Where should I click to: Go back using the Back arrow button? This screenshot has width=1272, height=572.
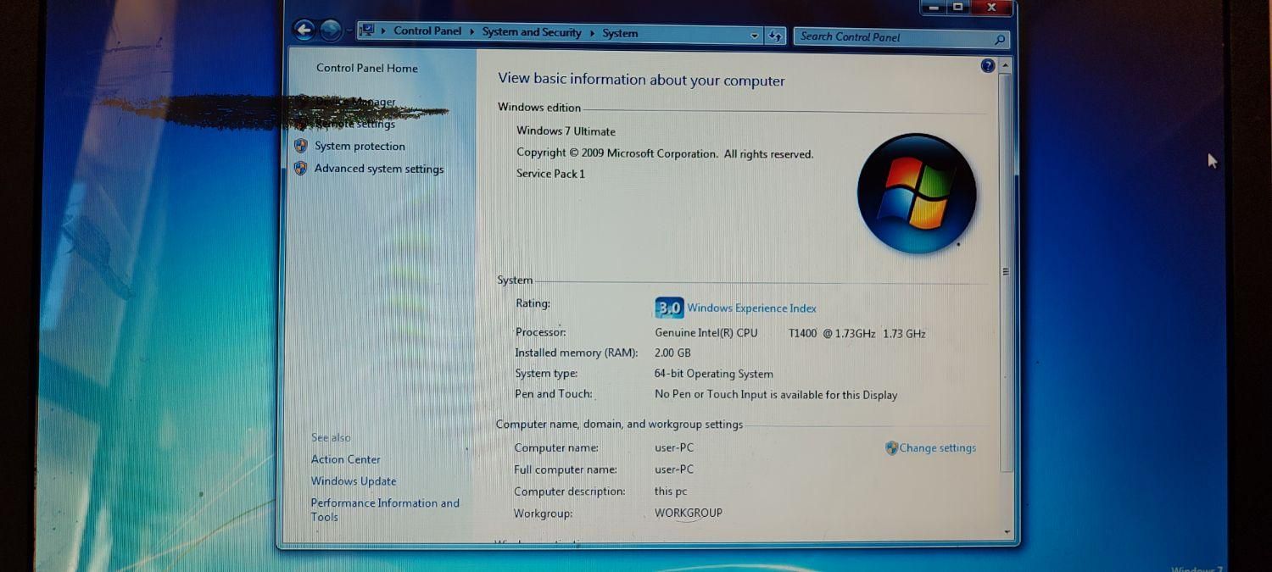pos(304,31)
